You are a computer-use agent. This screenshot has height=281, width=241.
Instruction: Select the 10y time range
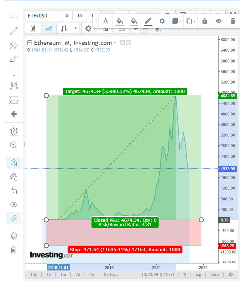pyautogui.click(x=33, y=274)
